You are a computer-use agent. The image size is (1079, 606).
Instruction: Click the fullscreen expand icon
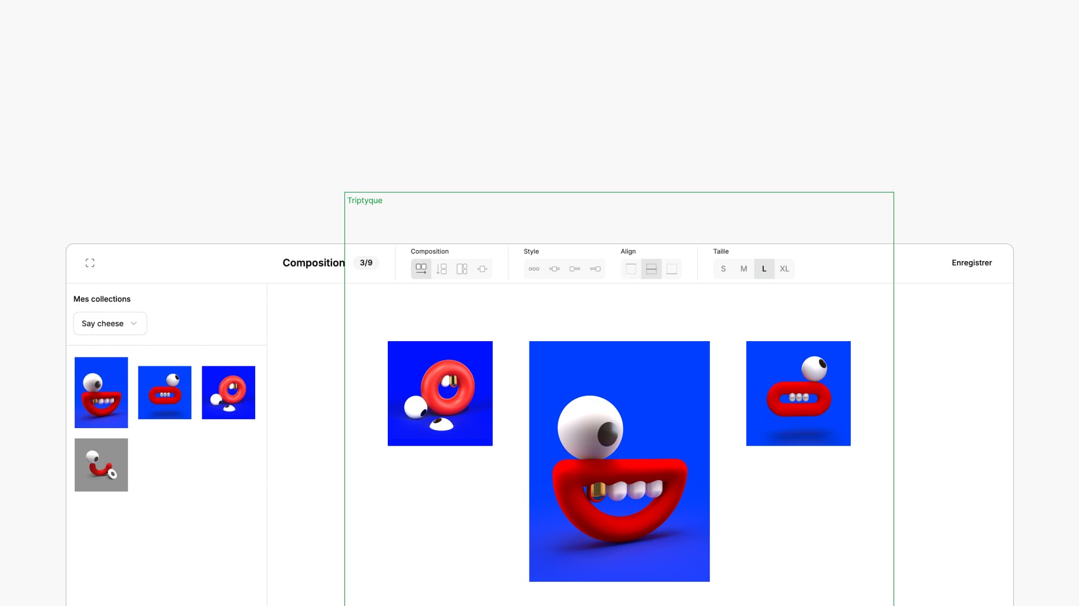(90, 263)
